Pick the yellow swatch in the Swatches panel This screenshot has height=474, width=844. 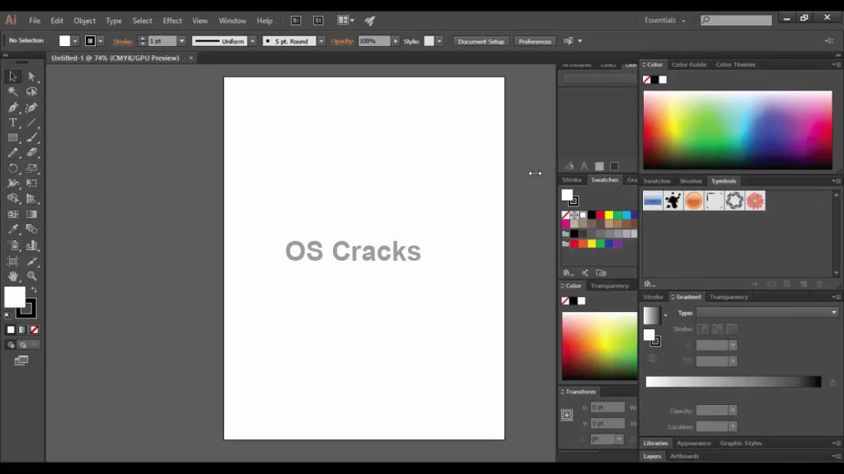point(609,215)
